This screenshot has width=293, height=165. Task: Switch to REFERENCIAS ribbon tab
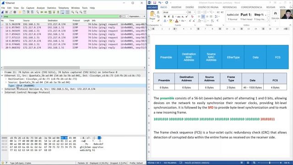click(x=230, y=7)
